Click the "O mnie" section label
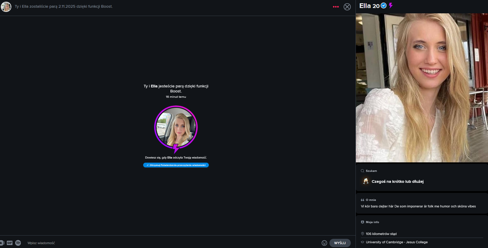488x248 pixels. (x=371, y=200)
